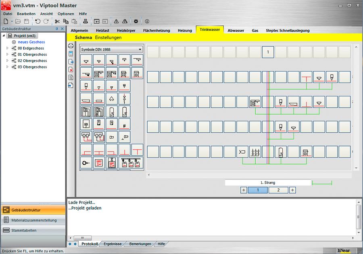The height and width of the screenshot is (254, 363).
Task: Click the save diskette toolbar icon
Action: tap(27, 21)
